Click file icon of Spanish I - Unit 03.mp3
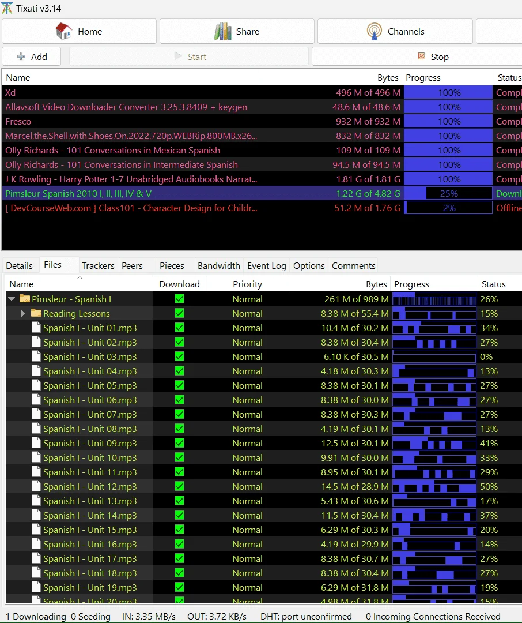This screenshot has width=522, height=623. [36, 356]
